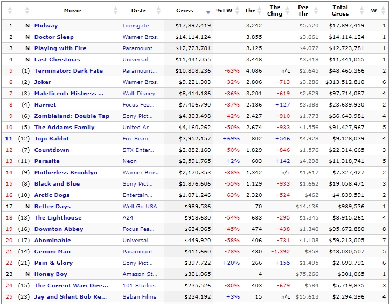Open Universal link in Last Christmas row
Screen dimensions: 390x304
(135, 59)
